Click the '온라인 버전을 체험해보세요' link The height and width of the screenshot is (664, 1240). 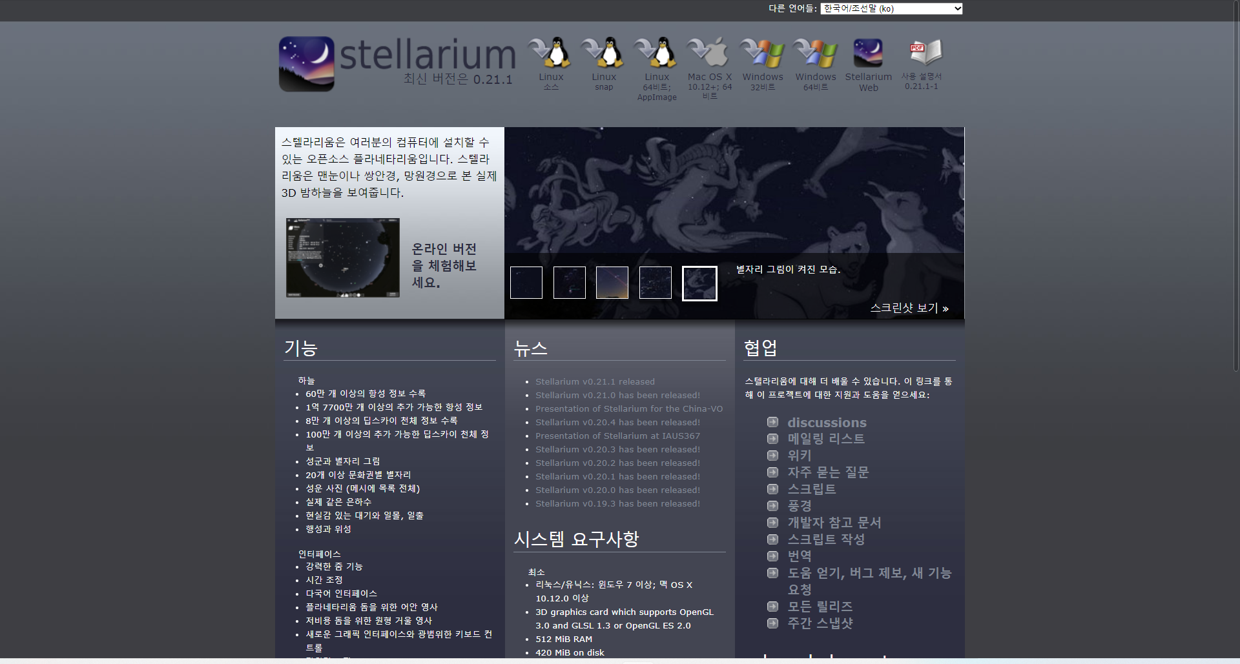(x=444, y=265)
